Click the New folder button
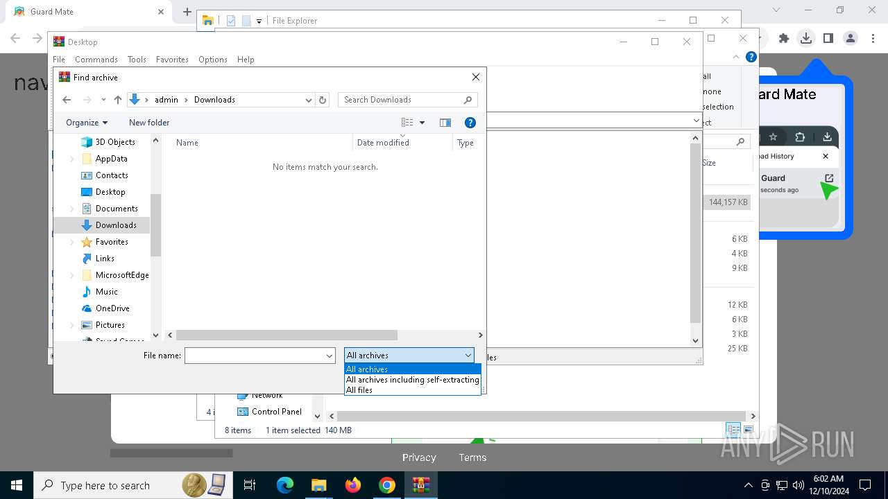The width and height of the screenshot is (888, 499). click(x=149, y=123)
